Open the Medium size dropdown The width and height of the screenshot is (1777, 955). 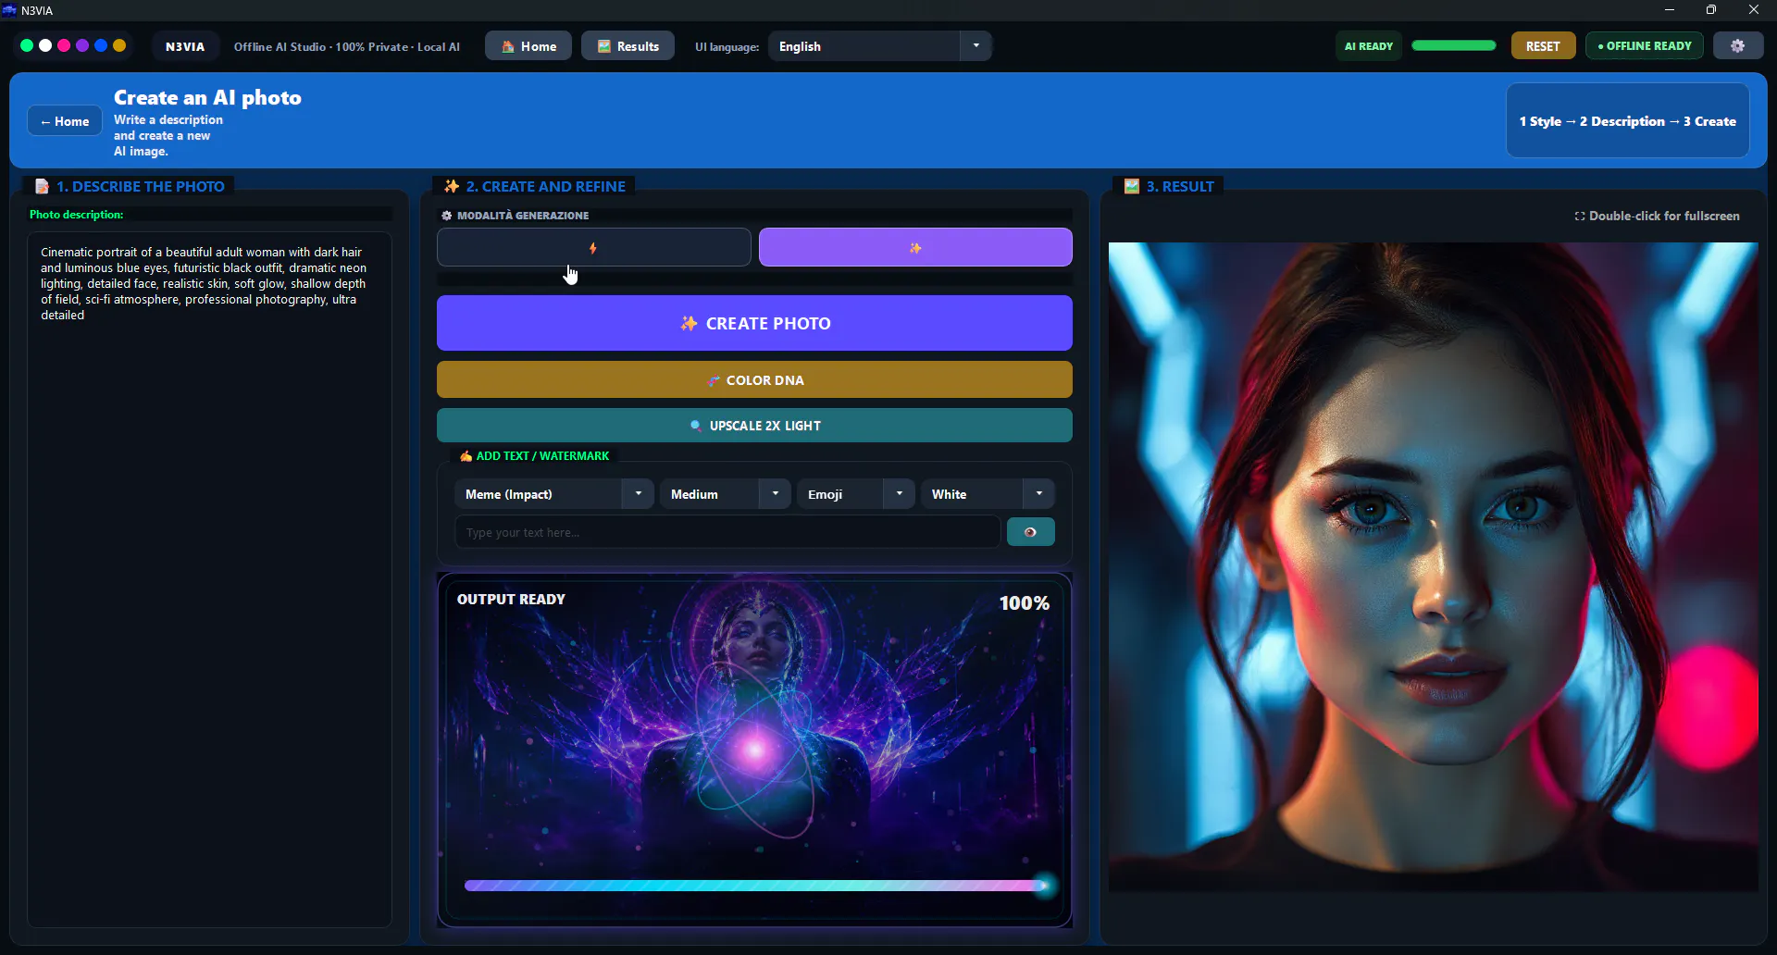726,494
